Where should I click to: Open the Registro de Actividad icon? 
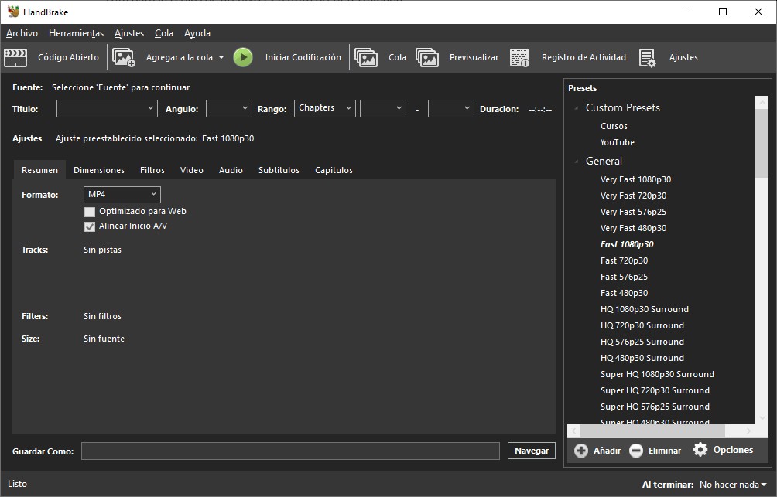point(519,57)
